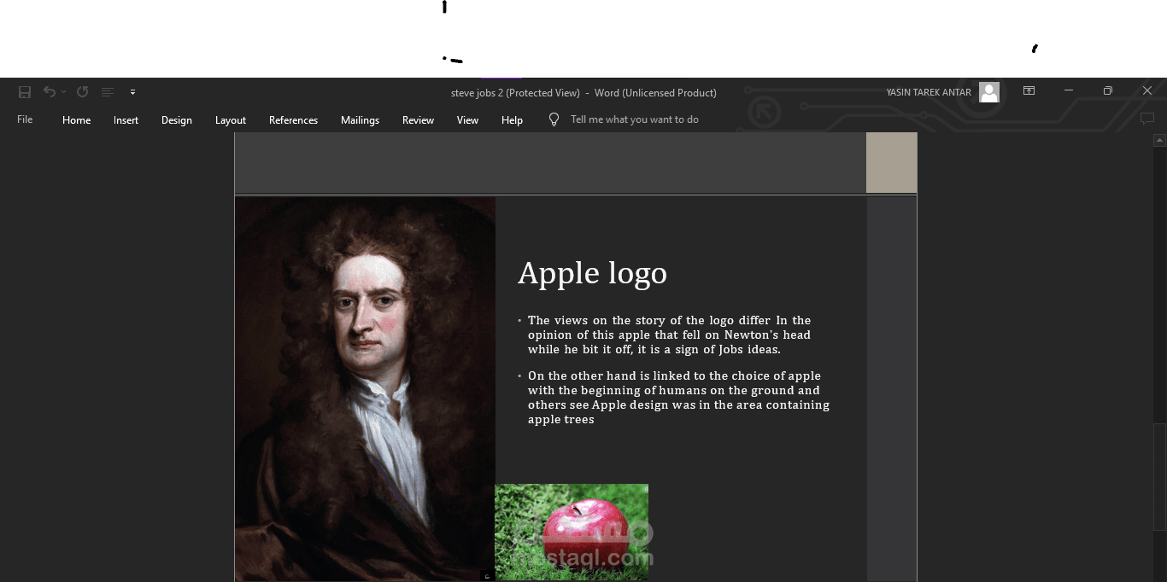Image resolution: width=1167 pixels, height=582 pixels.
Task: Minimize the Word window
Action: (x=1069, y=91)
